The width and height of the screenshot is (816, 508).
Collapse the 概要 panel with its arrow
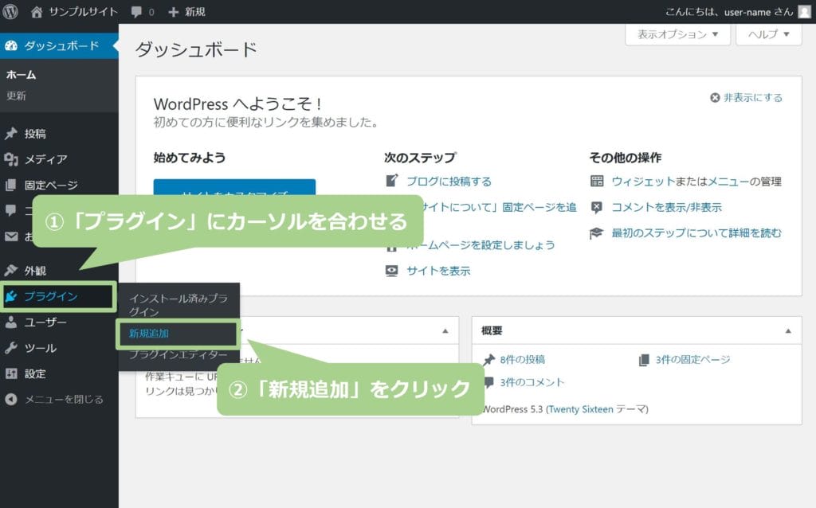pyautogui.click(x=788, y=330)
